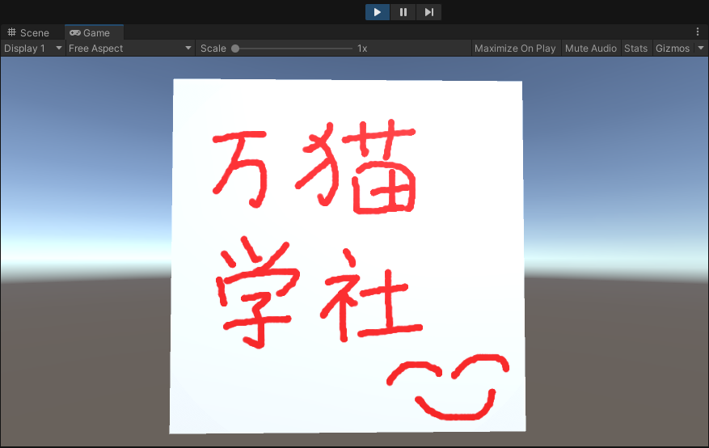Image resolution: width=709 pixels, height=448 pixels.
Task: Open the Game view three-dot options menu
Action: point(698,32)
